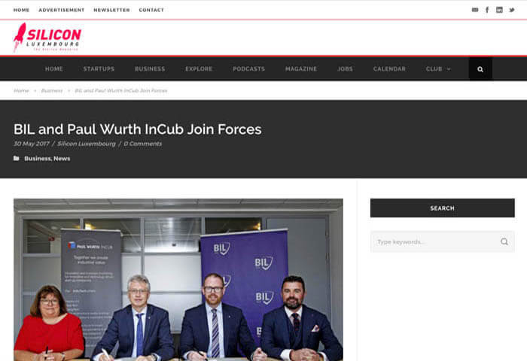Open the Facebook social icon
527x361 pixels.
pos(487,10)
